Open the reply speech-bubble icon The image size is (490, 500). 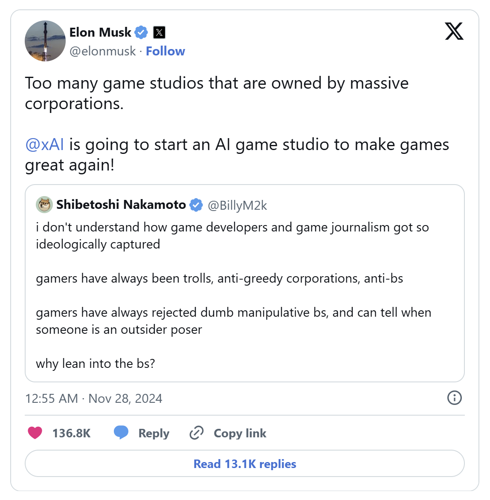[x=121, y=433]
